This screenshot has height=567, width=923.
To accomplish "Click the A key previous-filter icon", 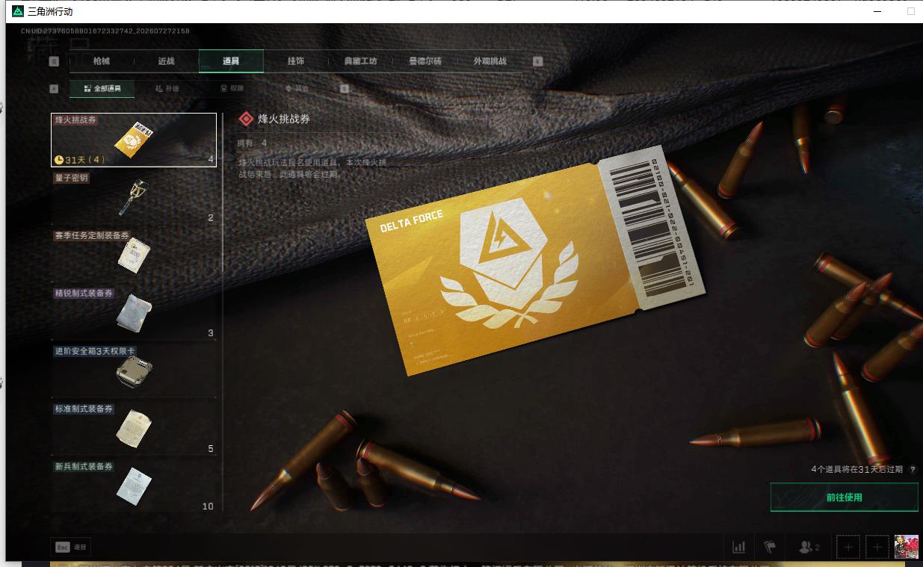I will point(54,88).
